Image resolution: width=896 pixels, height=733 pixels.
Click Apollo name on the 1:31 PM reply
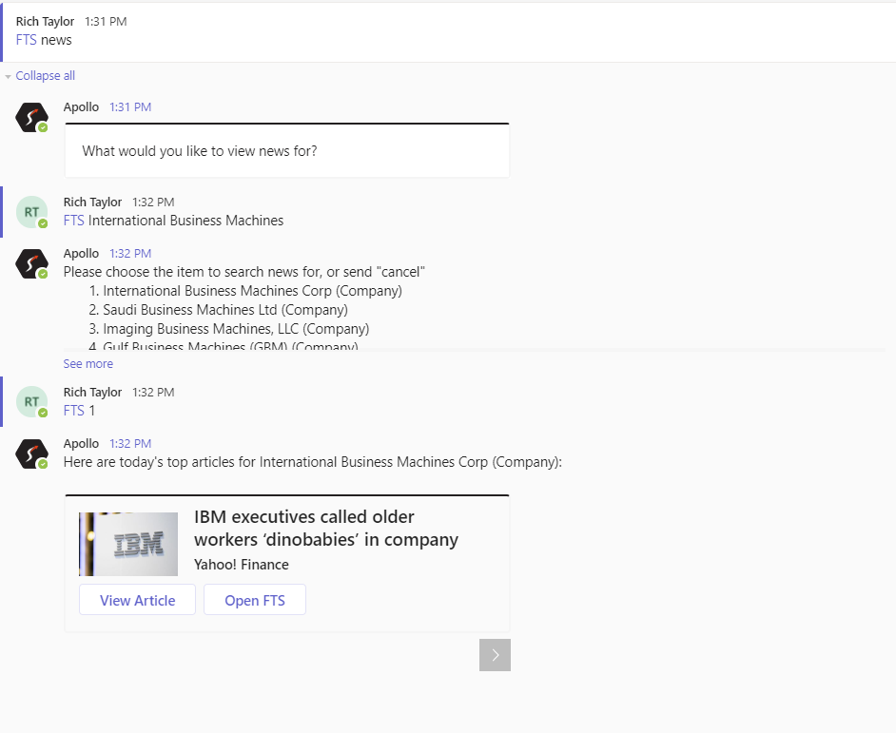pyautogui.click(x=81, y=106)
